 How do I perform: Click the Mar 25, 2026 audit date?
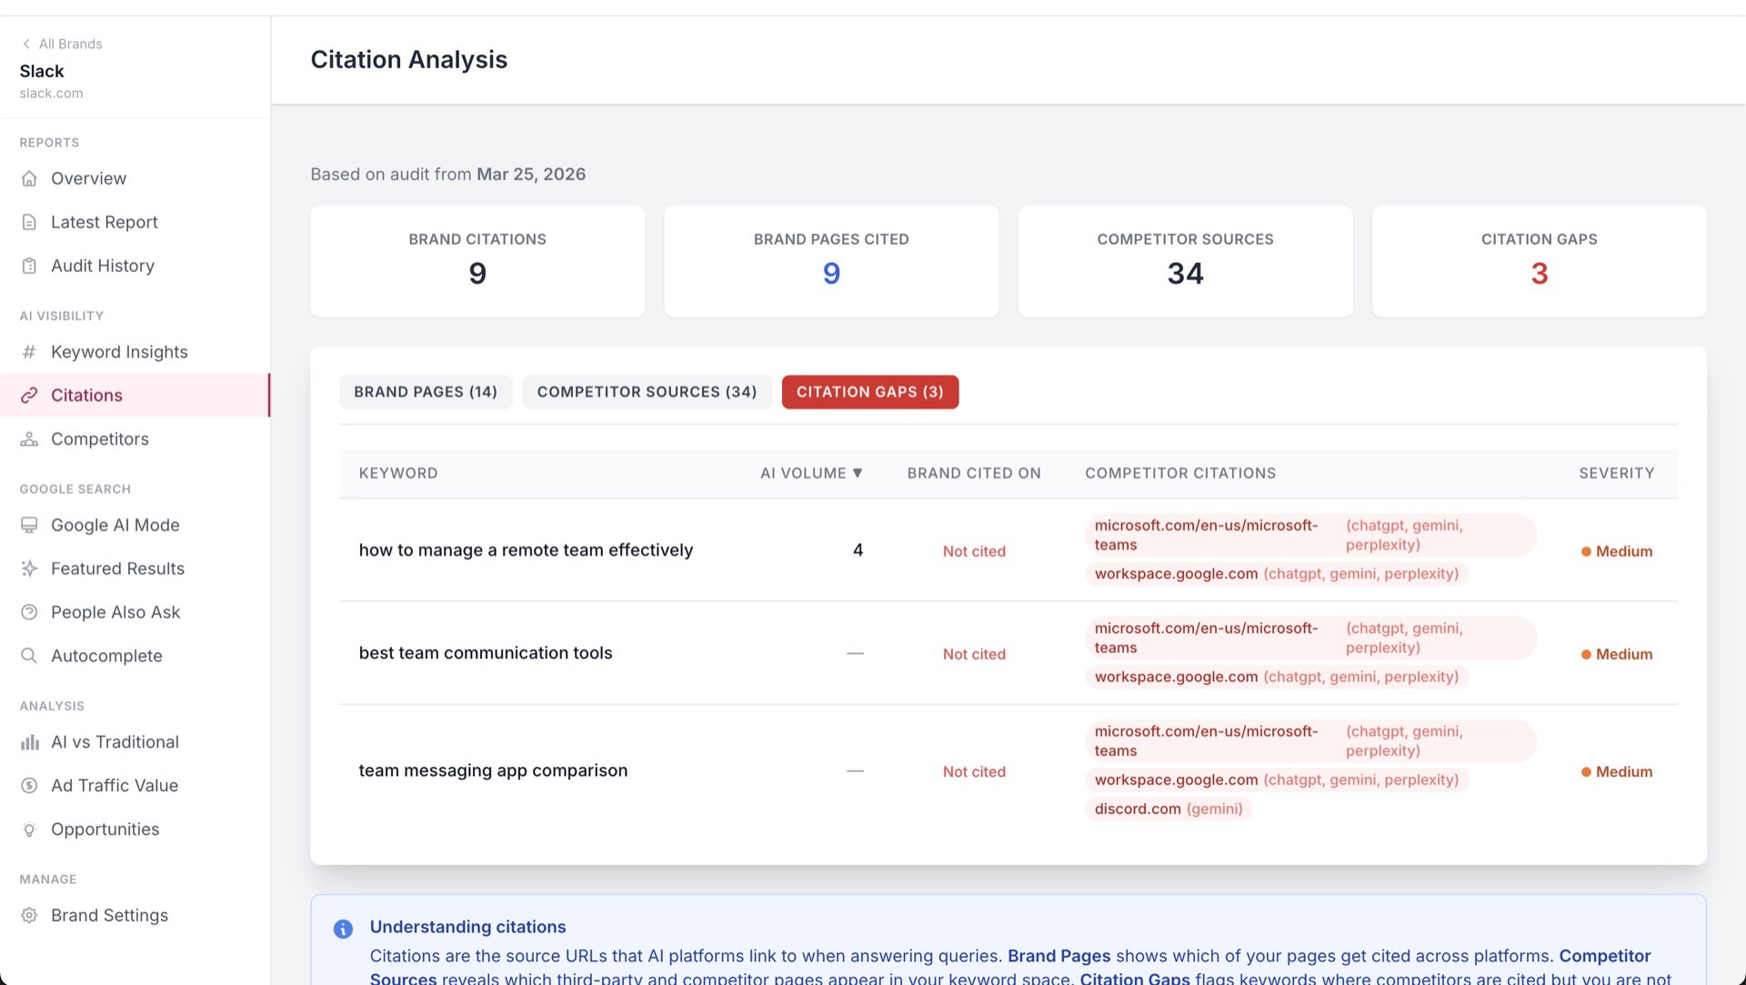(531, 174)
